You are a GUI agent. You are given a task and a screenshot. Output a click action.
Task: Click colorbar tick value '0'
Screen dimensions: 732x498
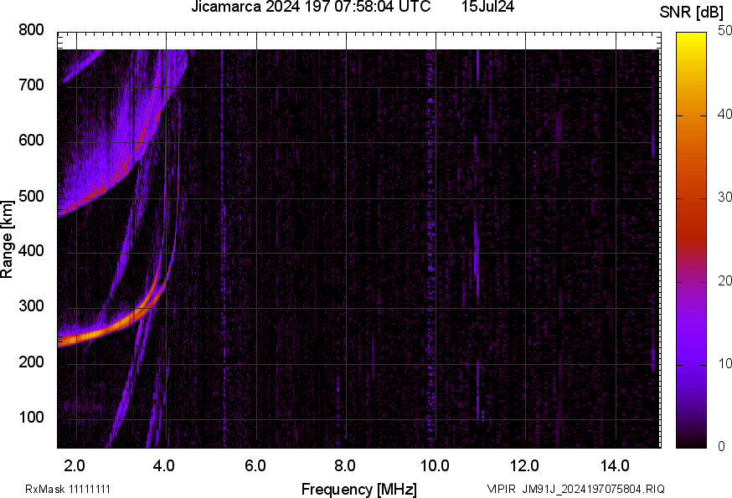pyautogui.click(x=721, y=447)
